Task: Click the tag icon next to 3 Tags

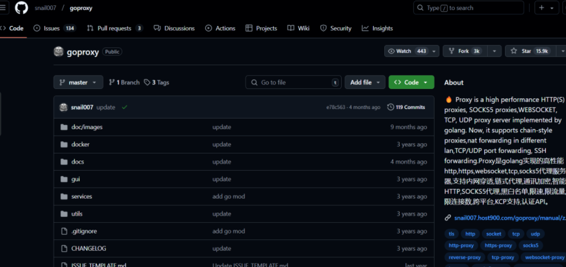Action: [x=147, y=82]
